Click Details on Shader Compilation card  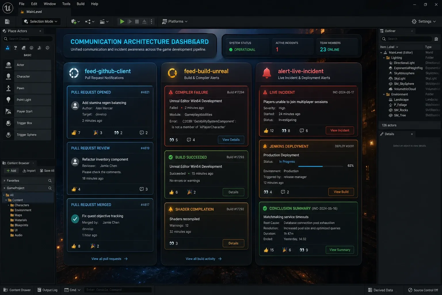coord(233,243)
